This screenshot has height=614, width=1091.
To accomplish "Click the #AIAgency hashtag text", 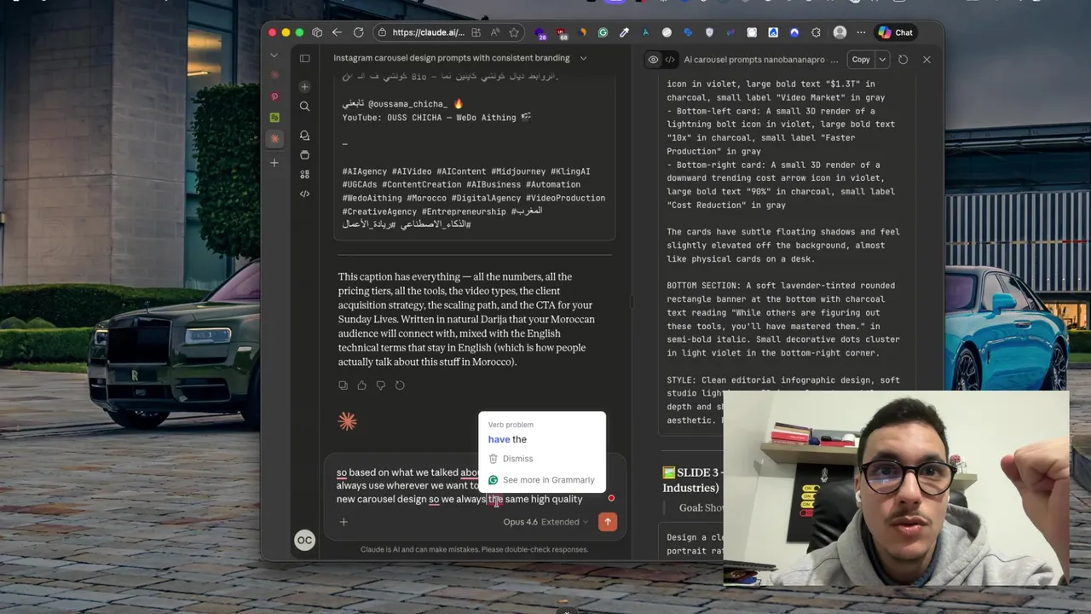I will point(364,171).
